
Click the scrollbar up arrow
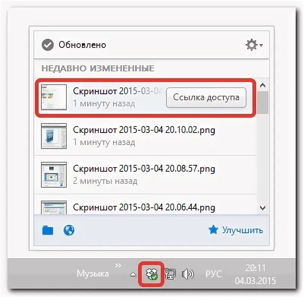(x=263, y=85)
